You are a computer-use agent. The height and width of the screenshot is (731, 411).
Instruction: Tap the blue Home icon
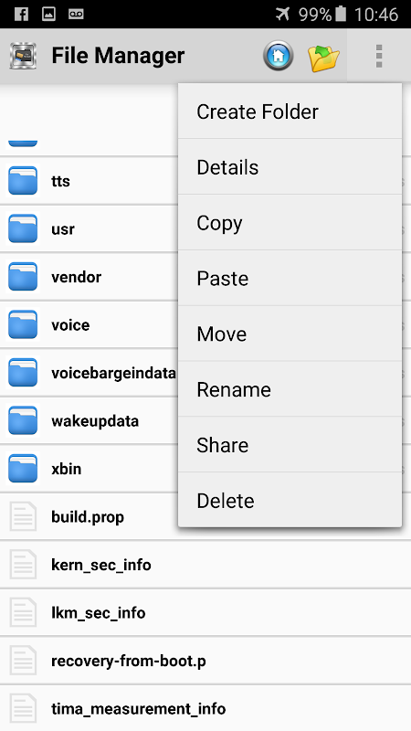(279, 56)
